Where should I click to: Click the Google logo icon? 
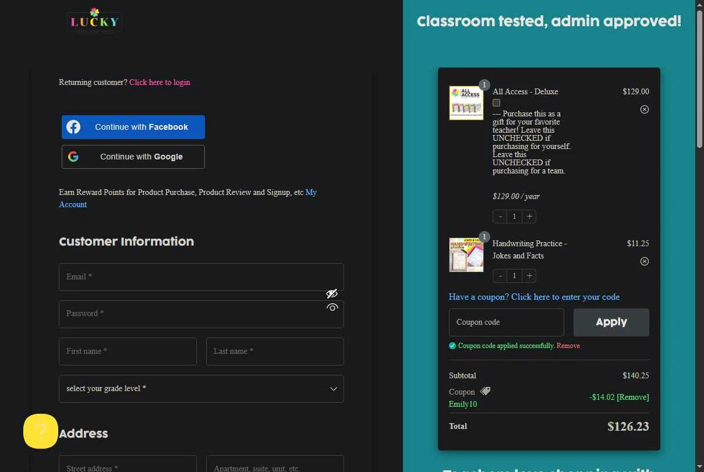point(73,157)
